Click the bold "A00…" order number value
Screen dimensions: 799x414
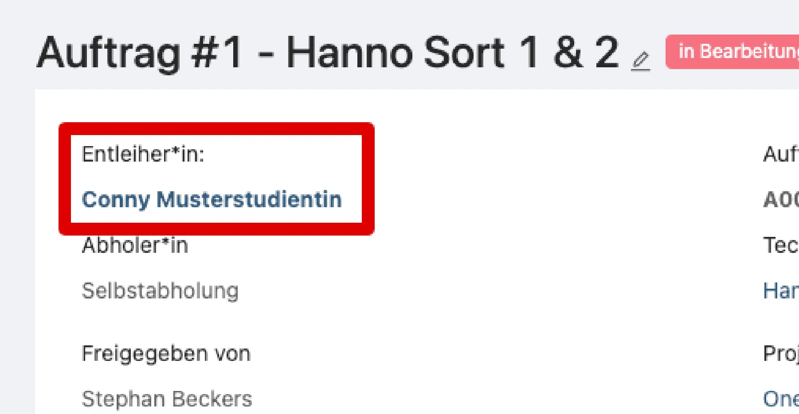click(x=780, y=200)
